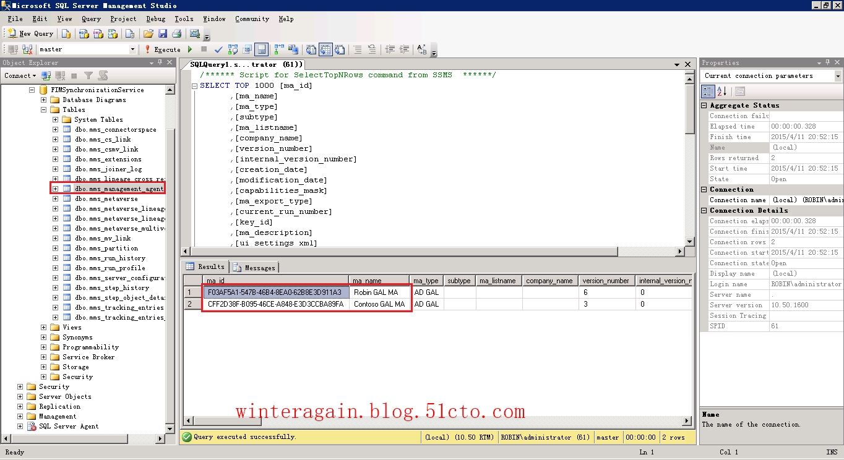Collapse the FIMSynchronizationService database node
The height and width of the screenshot is (460, 844).
[x=32, y=90]
